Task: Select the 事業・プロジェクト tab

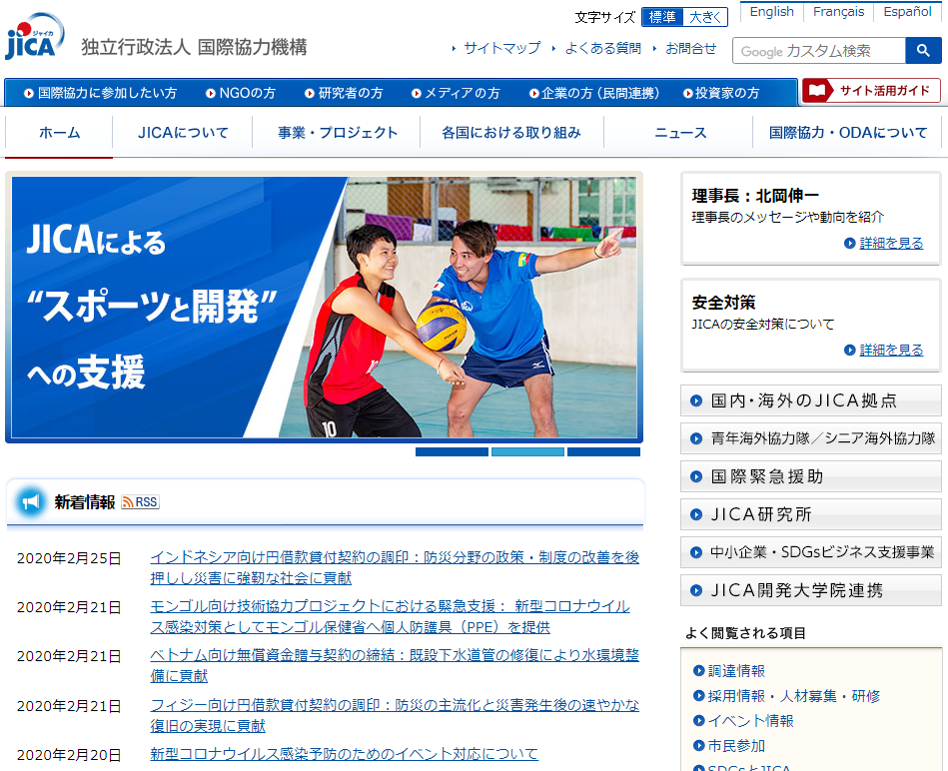Action: 337,133
